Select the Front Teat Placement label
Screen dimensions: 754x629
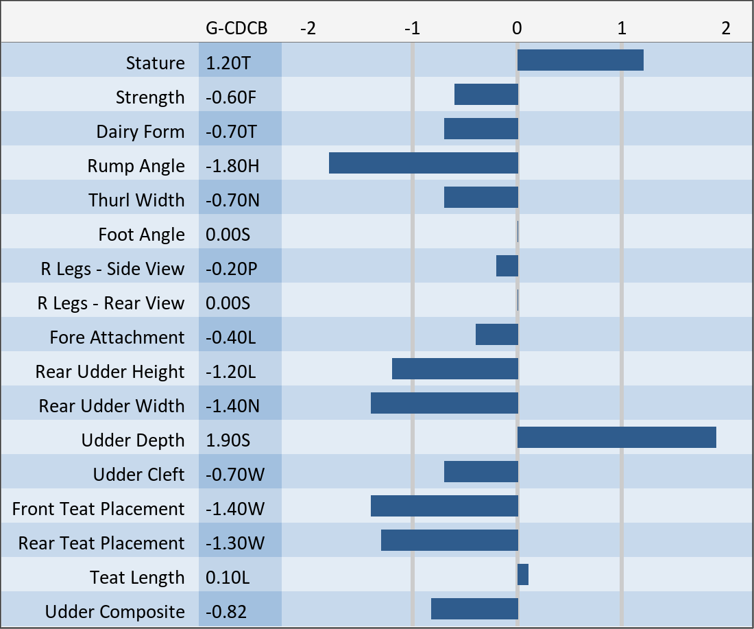pyautogui.click(x=98, y=509)
